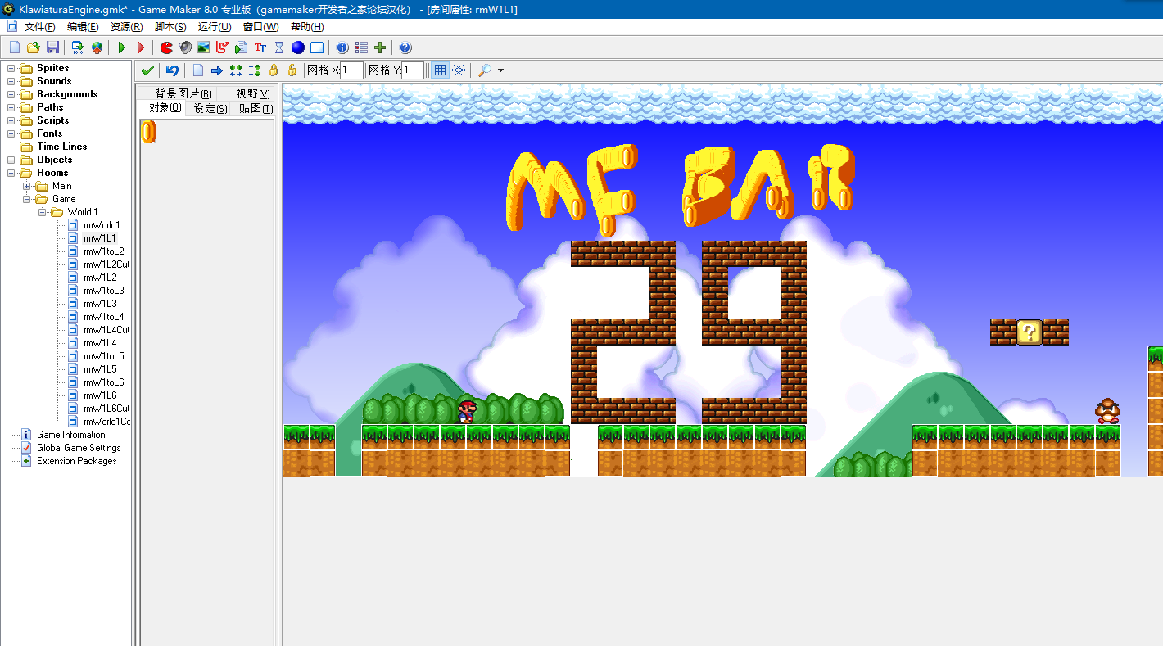Open help via question mark icon

405,47
